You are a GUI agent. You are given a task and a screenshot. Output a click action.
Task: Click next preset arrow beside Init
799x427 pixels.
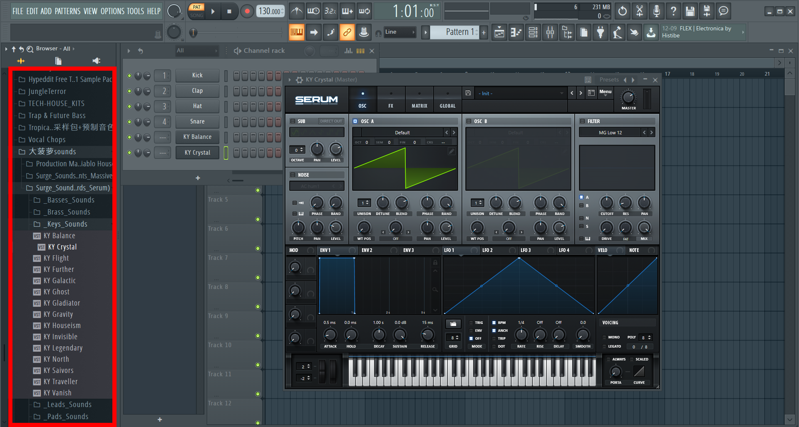[x=581, y=93]
